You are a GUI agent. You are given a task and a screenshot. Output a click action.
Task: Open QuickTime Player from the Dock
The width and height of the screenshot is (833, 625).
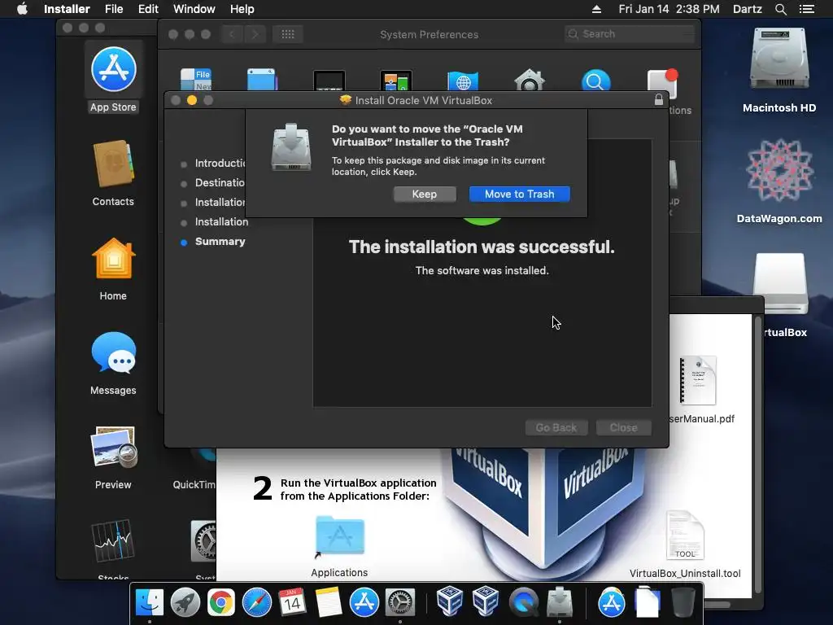click(524, 603)
